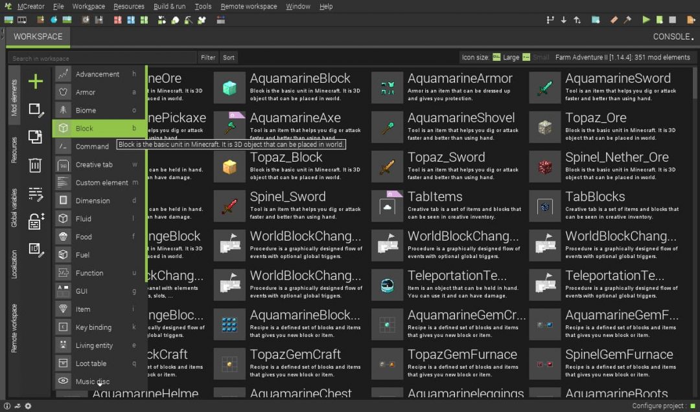Edit the selected mod element
Viewport: 700px width, 412px height.
pyautogui.click(x=36, y=111)
